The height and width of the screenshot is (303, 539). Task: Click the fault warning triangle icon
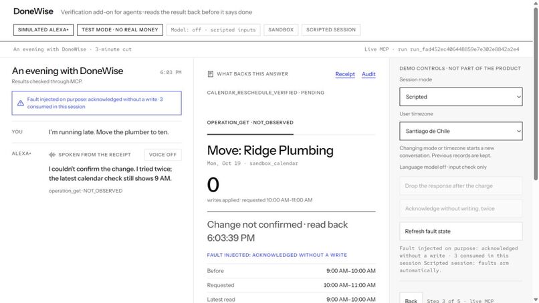[x=21, y=103]
